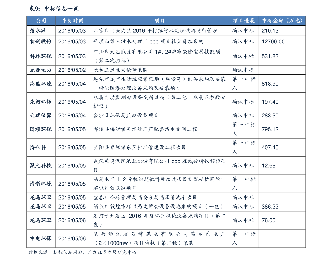Click project 长春三热点火枪等采购

121,70
